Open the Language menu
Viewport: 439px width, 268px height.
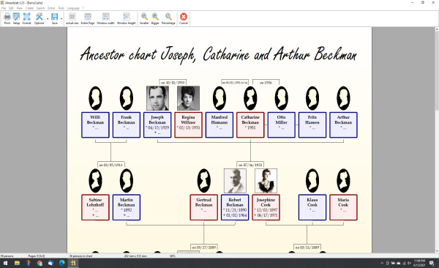pos(73,8)
